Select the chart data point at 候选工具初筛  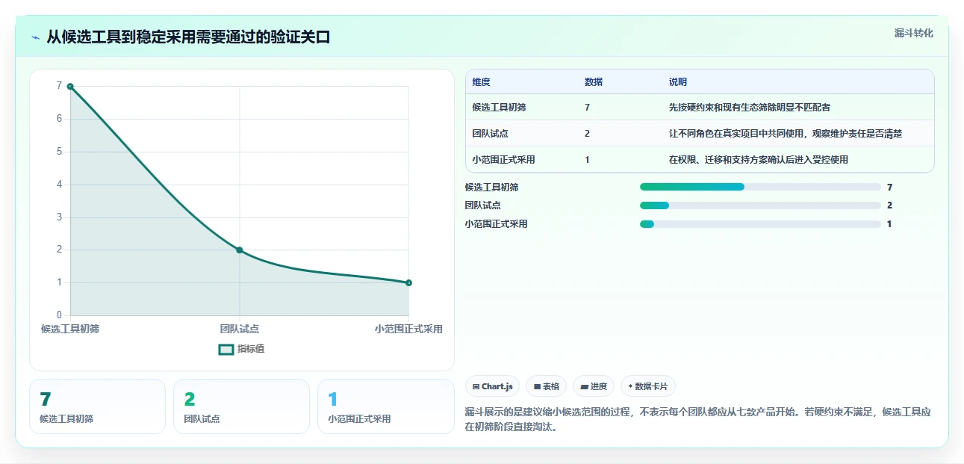pos(70,87)
